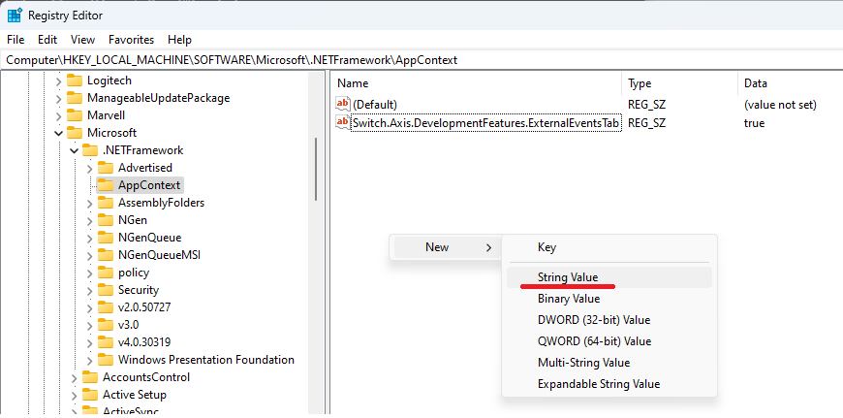Choose Key from the New submenu

(609, 247)
